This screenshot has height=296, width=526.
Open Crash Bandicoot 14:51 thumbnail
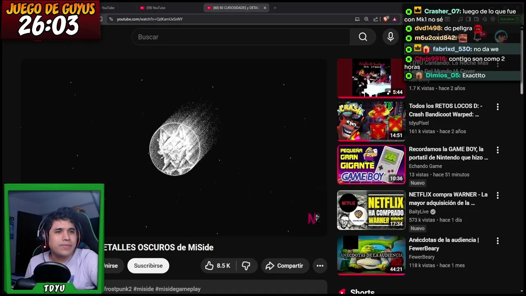pyautogui.click(x=371, y=121)
